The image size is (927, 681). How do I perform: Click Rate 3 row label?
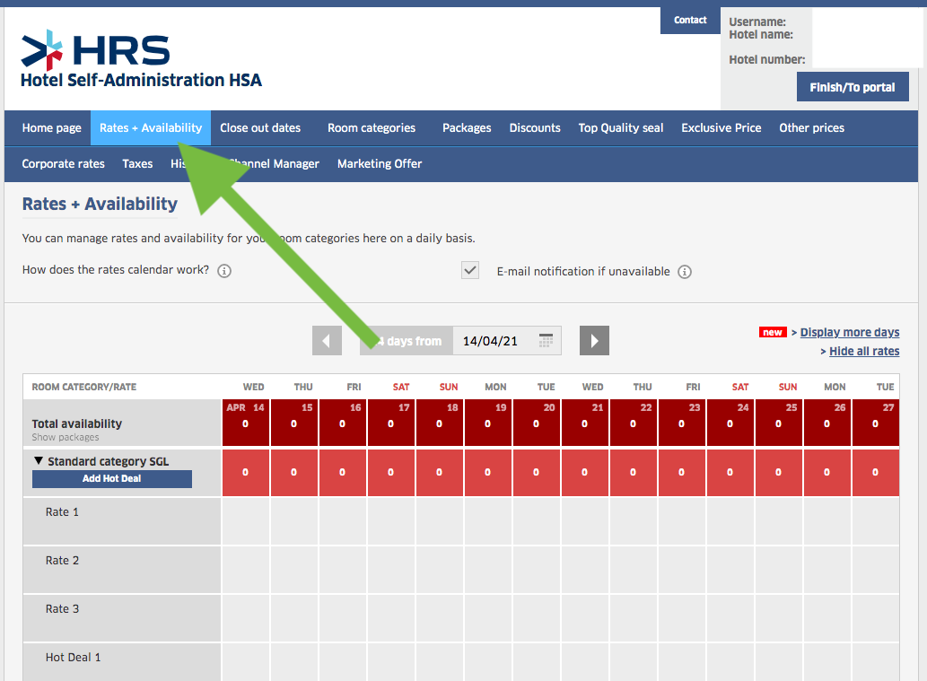pyautogui.click(x=62, y=609)
